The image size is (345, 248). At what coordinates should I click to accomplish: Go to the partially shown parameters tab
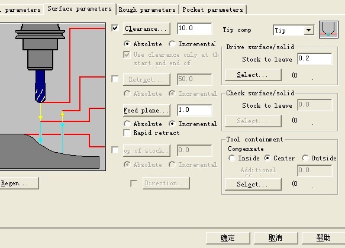coord(21,9)
